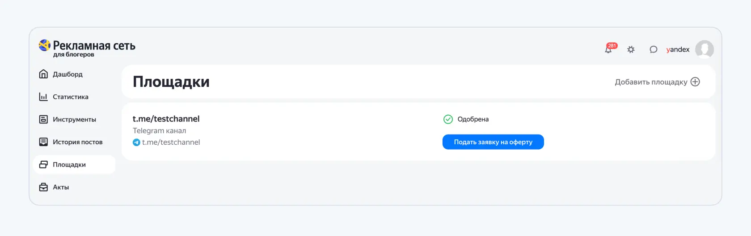
Task: Go to the Статистика section
Action: (71, 97)
